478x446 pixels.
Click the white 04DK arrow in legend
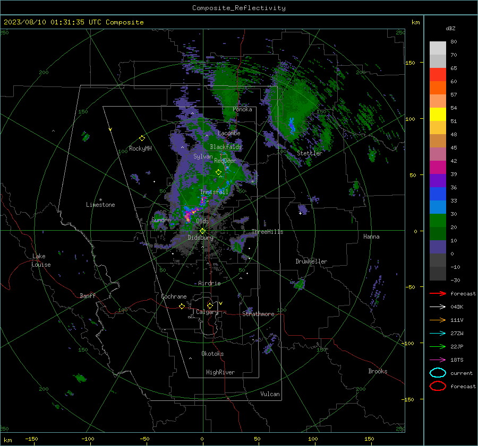click(438, 307)
